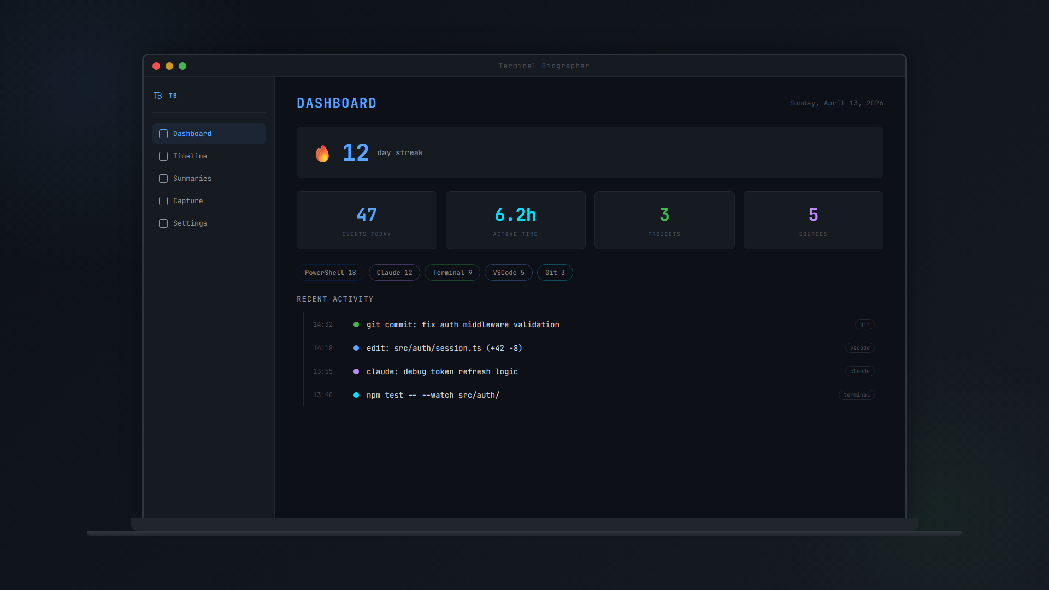Image resolution: width=1049 pixels, height=590 pixels.
Task: Select the Dashboard square icon
Action: 163,133
